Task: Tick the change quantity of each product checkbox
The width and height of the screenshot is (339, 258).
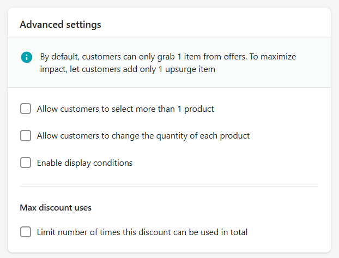Action: point(26,136)
